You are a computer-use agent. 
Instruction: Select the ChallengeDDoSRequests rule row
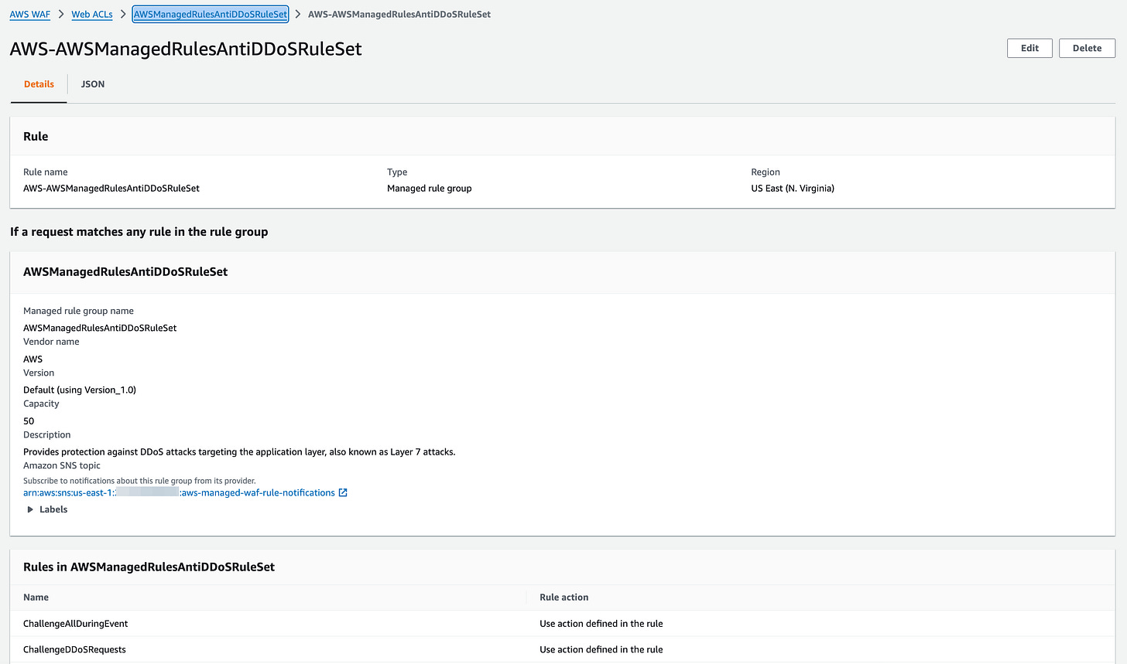click(x=562, y=649)
